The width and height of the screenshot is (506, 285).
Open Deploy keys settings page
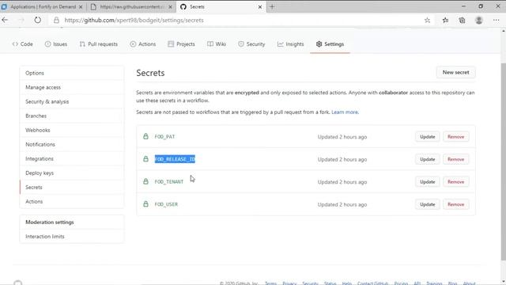pos(72,173)
